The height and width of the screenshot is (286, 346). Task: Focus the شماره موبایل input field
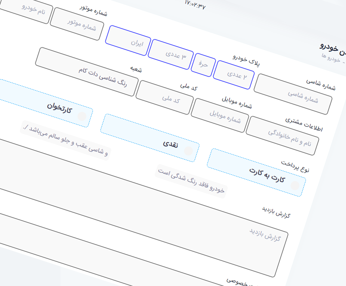[x=220, y=115]
